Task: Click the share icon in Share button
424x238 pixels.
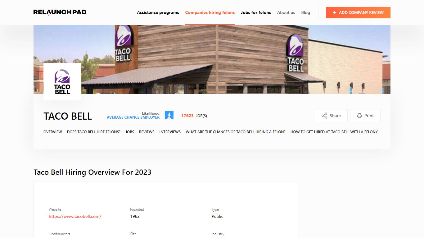Action: tap(324, 116)
